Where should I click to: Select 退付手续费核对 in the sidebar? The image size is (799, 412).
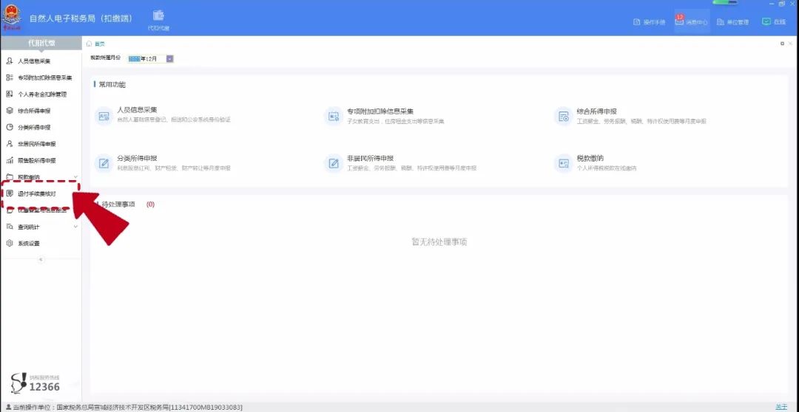click(x=36, y=193)
